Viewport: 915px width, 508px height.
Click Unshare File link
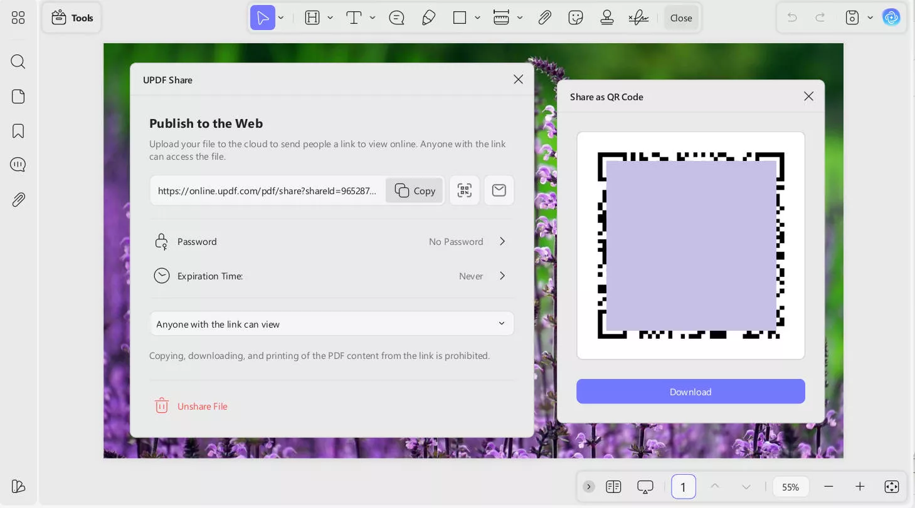click(x=202, y=406)
